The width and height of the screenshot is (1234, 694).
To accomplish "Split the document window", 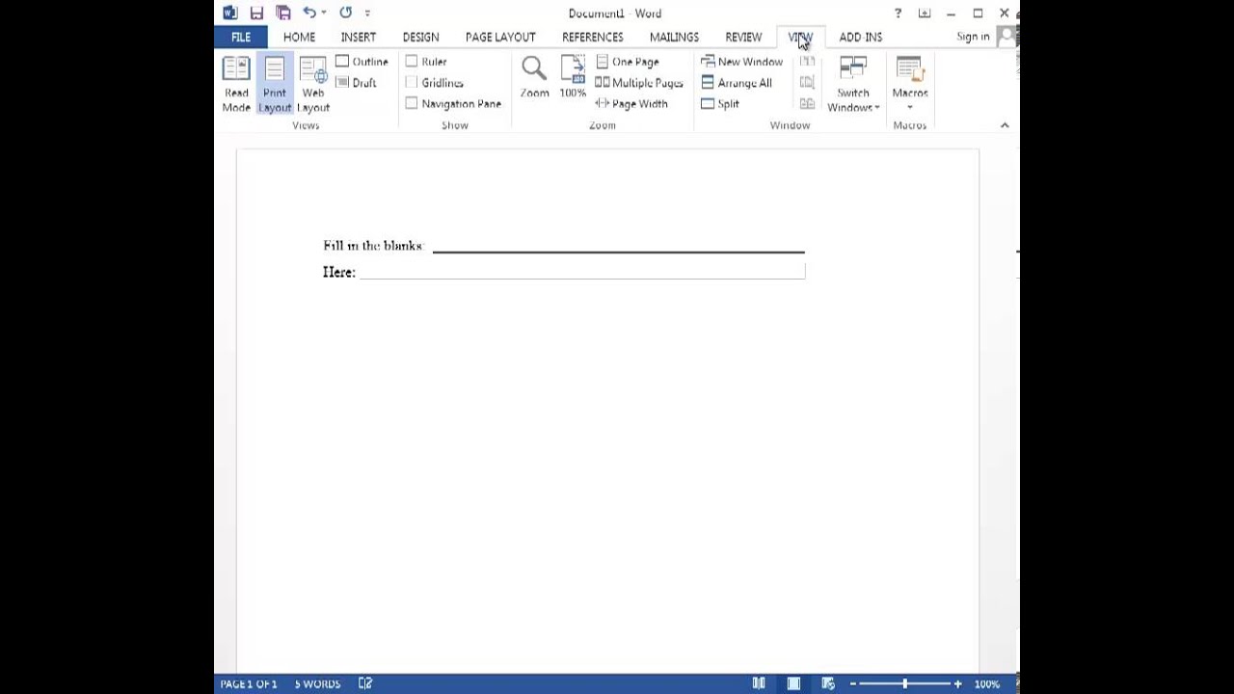I will coord(720,104).
